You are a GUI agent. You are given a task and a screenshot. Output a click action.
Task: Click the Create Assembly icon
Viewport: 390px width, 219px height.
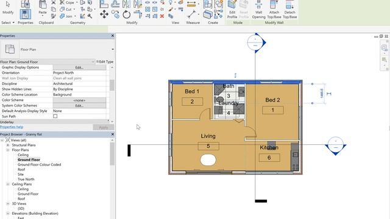[x=208, y=4]
